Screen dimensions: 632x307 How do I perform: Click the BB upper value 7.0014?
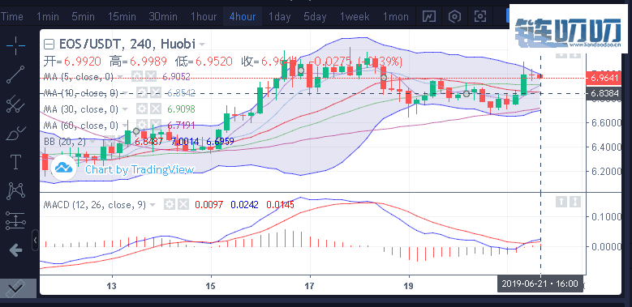(185, 142)
